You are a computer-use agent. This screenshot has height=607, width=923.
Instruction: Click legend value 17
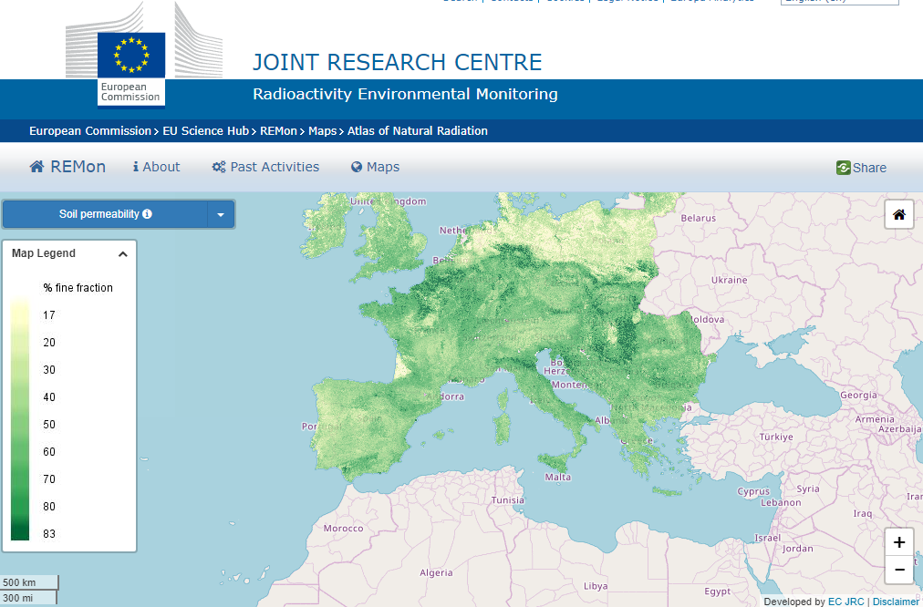click(49, 315)
